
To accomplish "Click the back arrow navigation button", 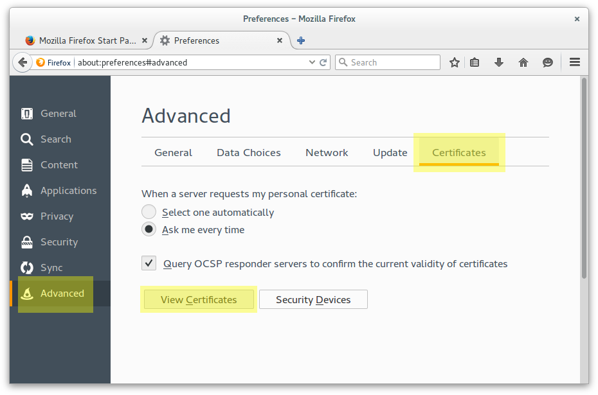I will tap(23, 62).
